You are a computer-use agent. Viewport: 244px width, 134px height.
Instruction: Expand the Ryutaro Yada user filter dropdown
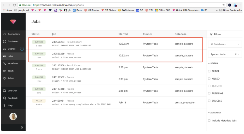[x=239, y=54]
